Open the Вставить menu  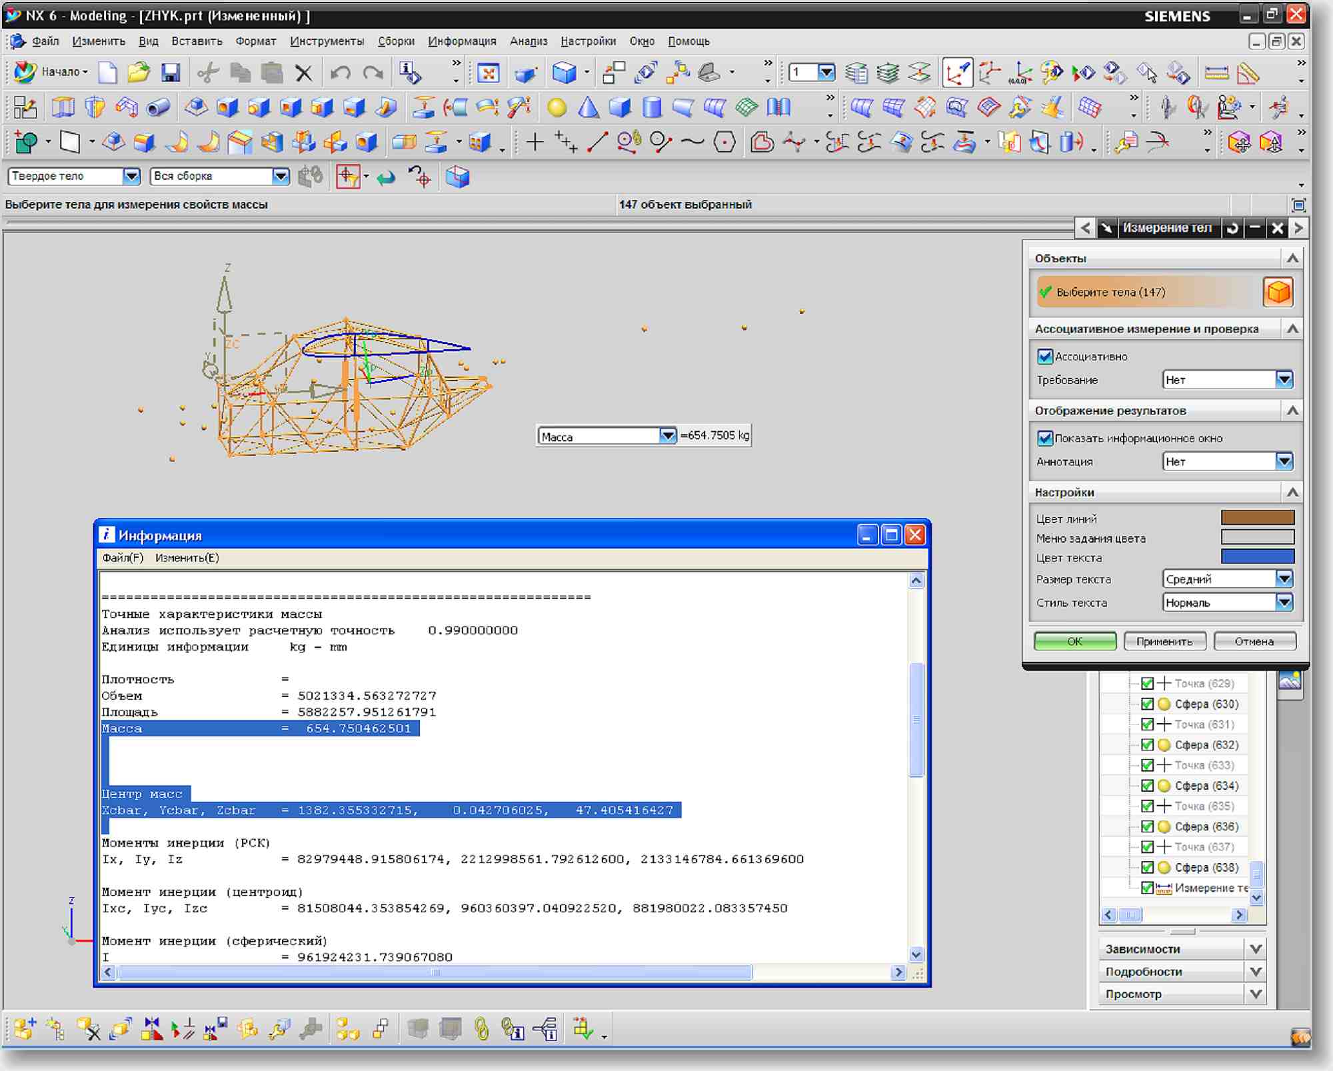coord(197,41)
